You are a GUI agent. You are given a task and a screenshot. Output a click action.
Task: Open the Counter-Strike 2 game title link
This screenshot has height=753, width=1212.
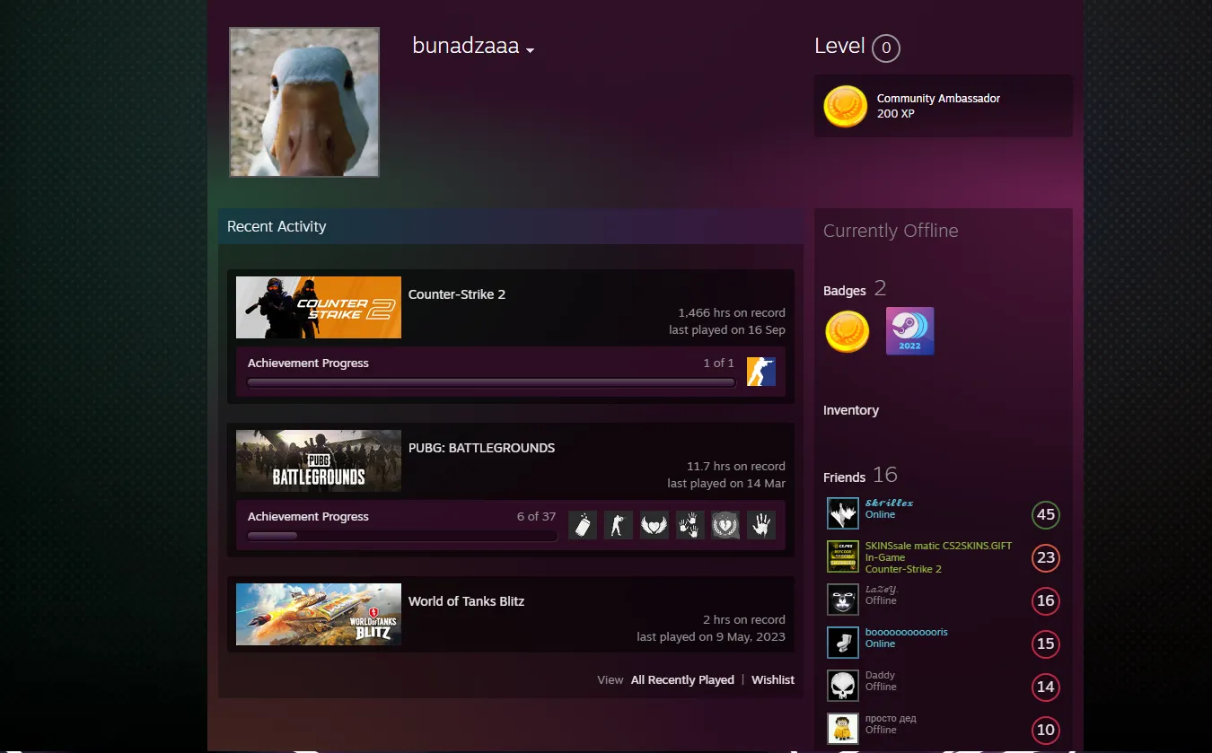[x=457, y=294]
